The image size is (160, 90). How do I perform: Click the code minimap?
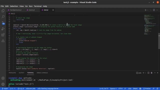pyautogui.click(x=150, y=24)
